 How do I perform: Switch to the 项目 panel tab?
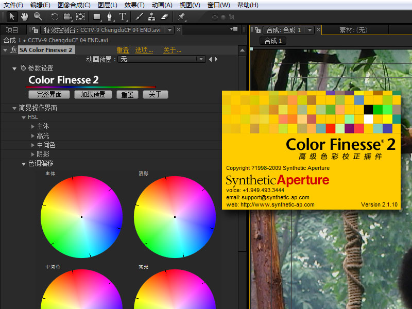click(12, 30)
